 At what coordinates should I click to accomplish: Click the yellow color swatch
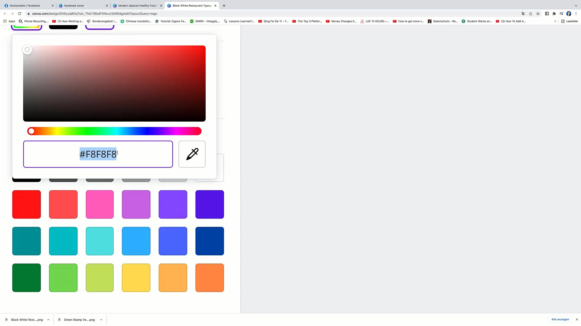[136, 278]
